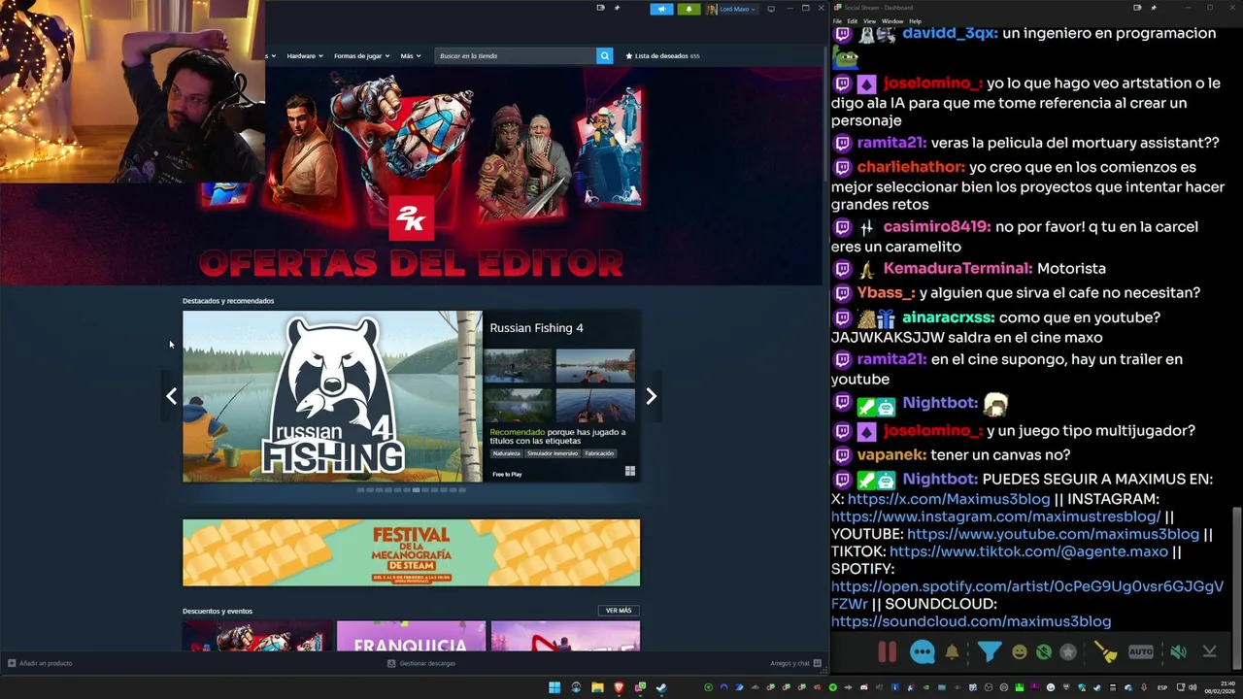Image resolution: width=1243 pixels, height=699 pixels.
Task: Click KemaduraTerminal username in chat
Action: pos(958,269)
